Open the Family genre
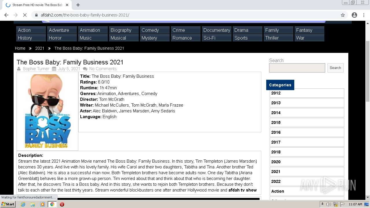 278,30
